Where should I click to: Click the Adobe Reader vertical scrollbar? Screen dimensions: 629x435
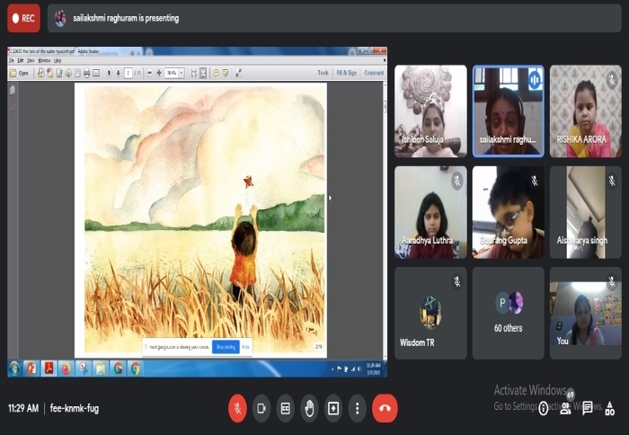click(x=385, y=219)
